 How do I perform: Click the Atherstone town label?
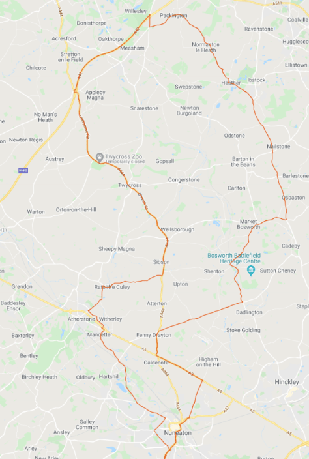click(x=81, y=319)
